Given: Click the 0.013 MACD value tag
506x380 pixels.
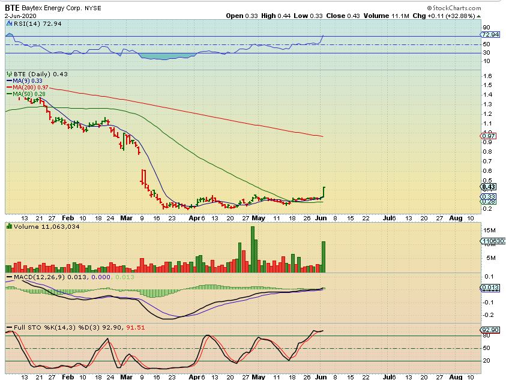Looking at the screenshot, I should tap(489, 288).
